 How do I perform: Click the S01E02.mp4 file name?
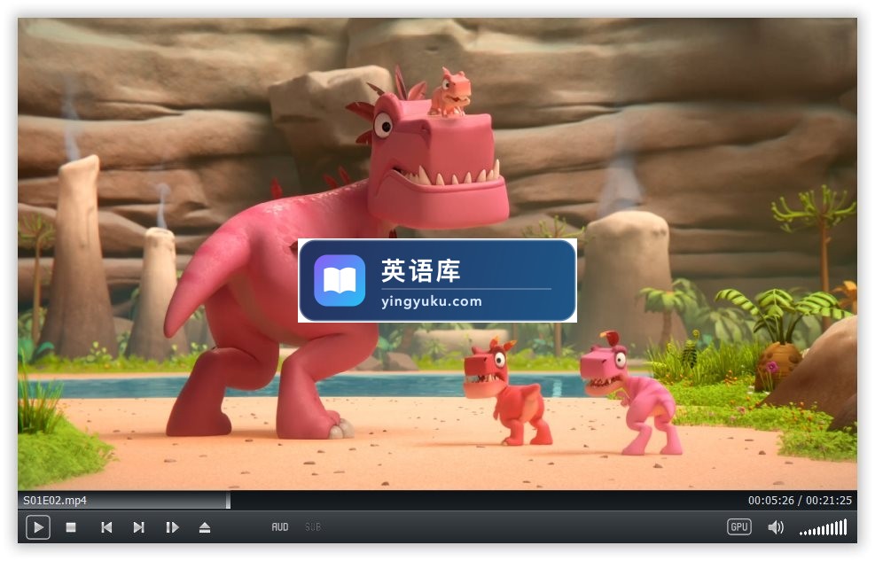point(55,500)
